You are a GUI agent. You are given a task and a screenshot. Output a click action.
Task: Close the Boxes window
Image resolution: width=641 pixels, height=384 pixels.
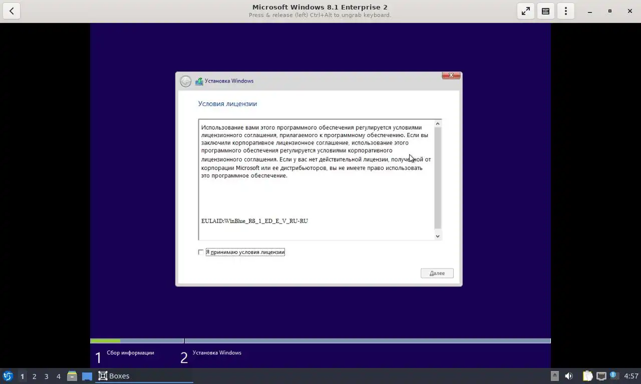coord(630,11)
